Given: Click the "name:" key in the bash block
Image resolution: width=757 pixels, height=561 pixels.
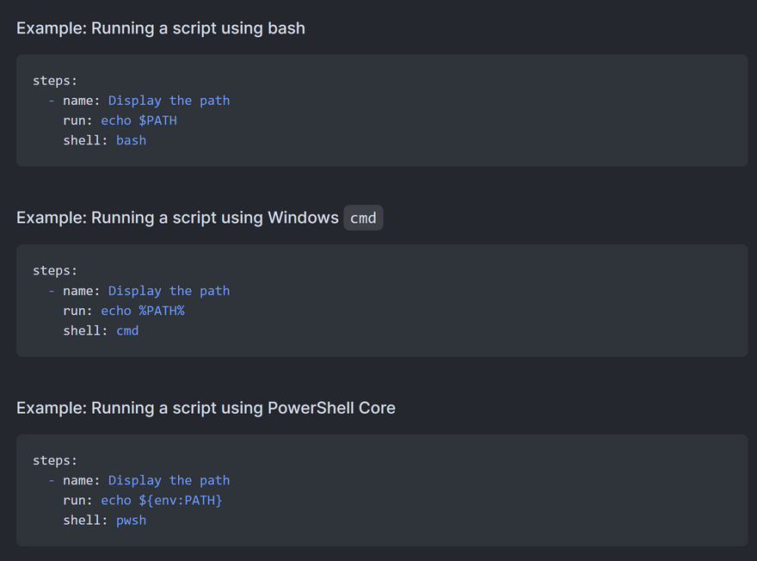Looking at the screenshot, I should (x=82, y=101).
